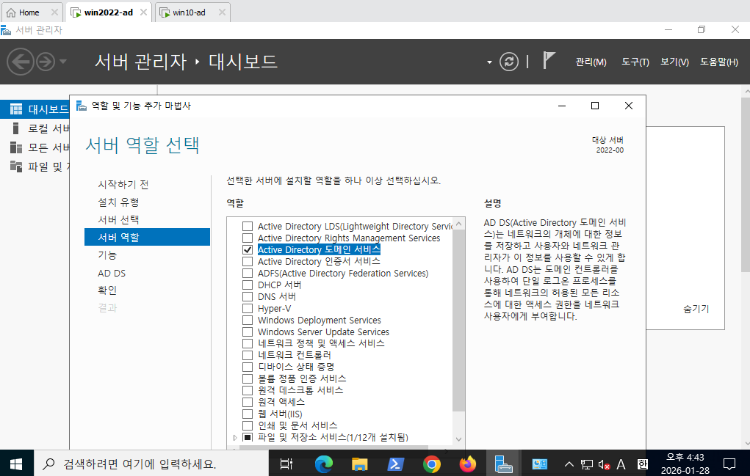
Task: Select 네트워크 컨트롤러 role text
Action: (294, 355)
